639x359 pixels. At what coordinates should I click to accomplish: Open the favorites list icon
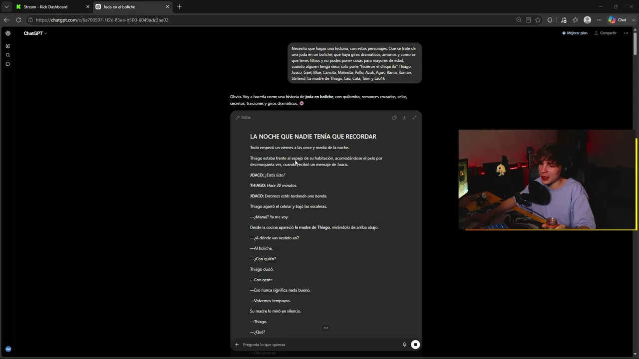click(x=575, y=20)
